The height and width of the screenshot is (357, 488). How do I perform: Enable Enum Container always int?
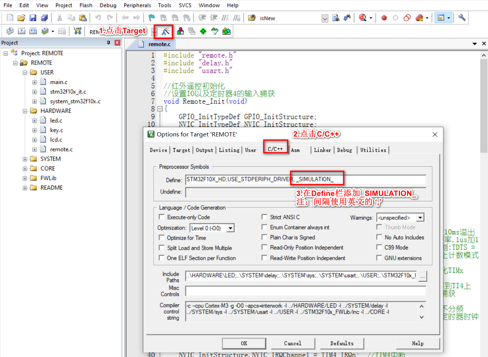264,227
